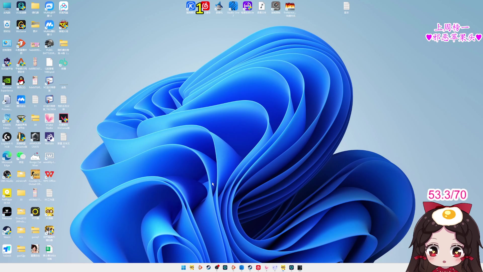Launch 无畏契约 WeGame版 shortcut
Viewport: 483px width, 272px height.
click(63, 121)
